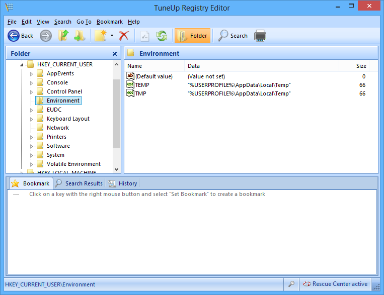This screenshot has height=295, width=384.
Task: Open the Search menu
Action: (x=63, y=22)
